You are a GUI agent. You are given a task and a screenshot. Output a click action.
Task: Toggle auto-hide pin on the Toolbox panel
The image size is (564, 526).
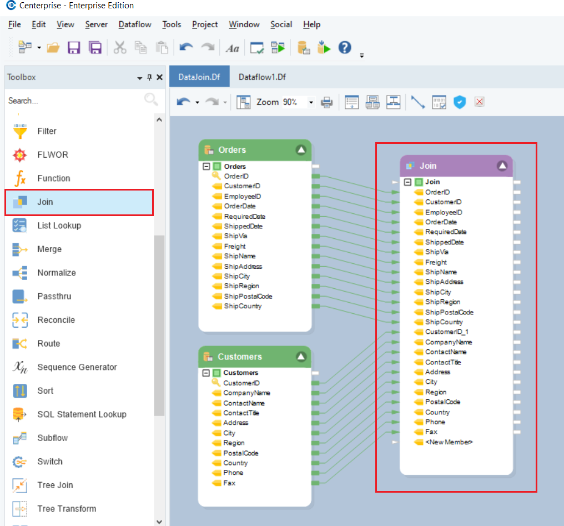coord(149,77)
